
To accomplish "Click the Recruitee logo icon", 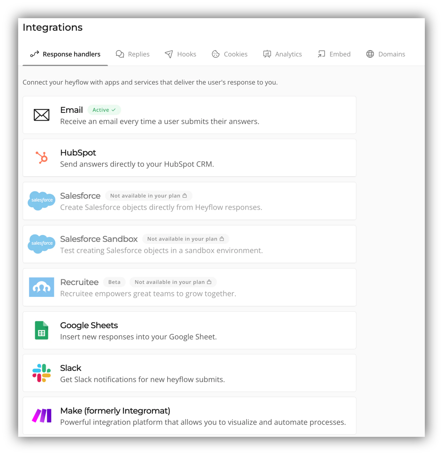I will 41,287.
